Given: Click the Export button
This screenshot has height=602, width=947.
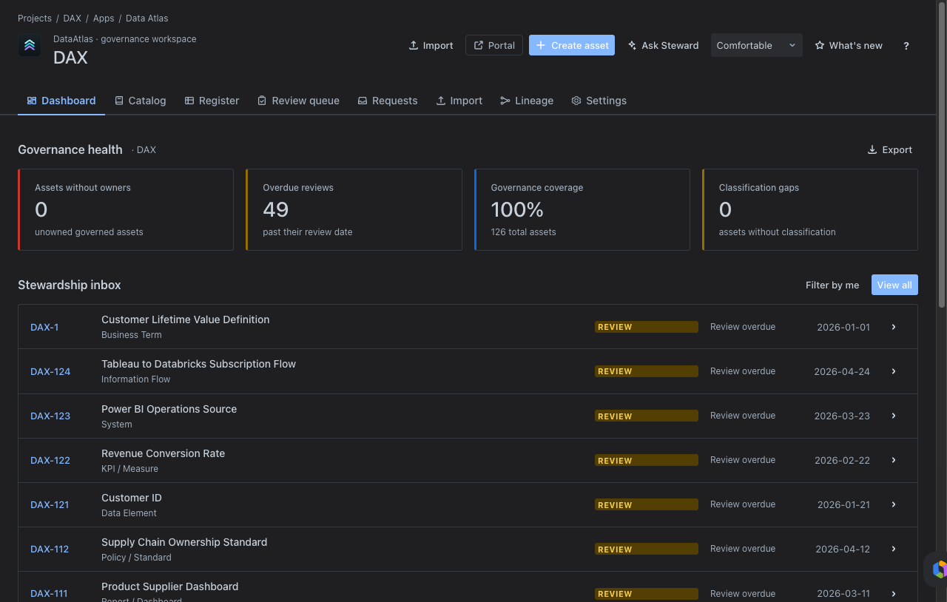Looking at the screenshot, I should [x=890, y=149].
